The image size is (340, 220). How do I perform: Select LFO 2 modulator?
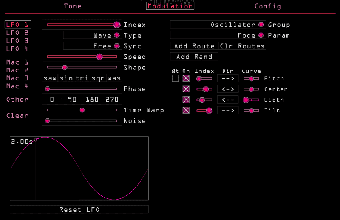pyautogui.click(x=17, y=33)
